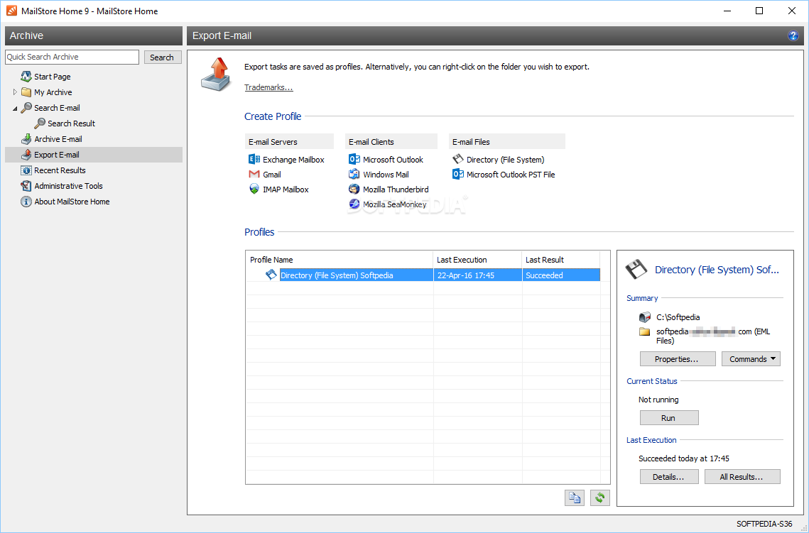Image resolution: width=809 pixels, height=533 pixels.
Task: Open Recent Results
Action: click(x=60, y=170)
